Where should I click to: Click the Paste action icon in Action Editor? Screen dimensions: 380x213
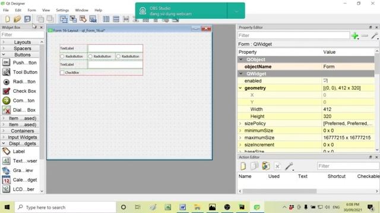tap(266, 166)
